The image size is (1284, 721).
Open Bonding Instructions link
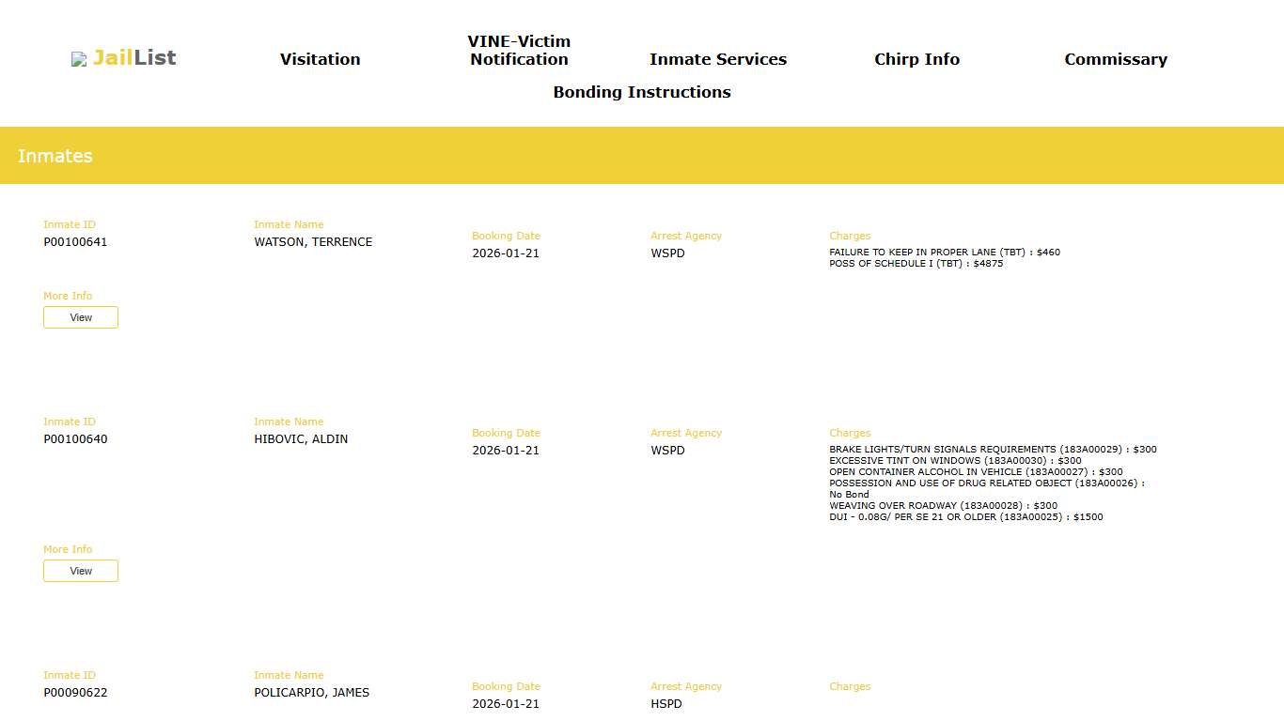tap(641, 92)
